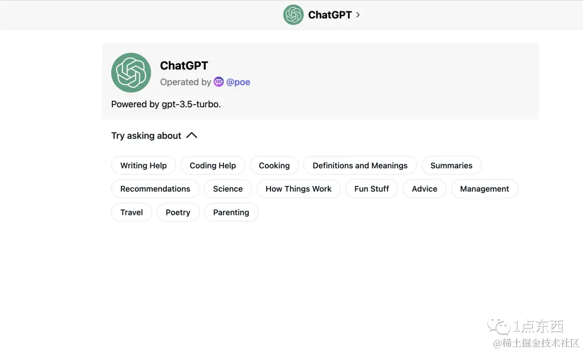Choose the Travel chip
The height and width of the screenshot is (352, 583).
(x=131, y=212)
